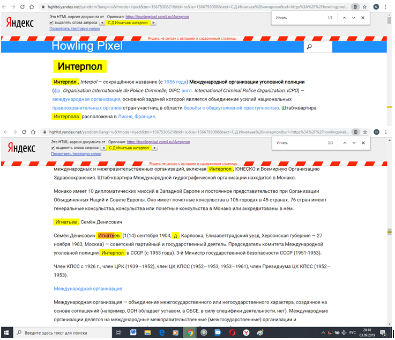Viewport: 395px width, 340px height.
Task: Click Яндекс logo in top window
Action: (x=20, y=23)
